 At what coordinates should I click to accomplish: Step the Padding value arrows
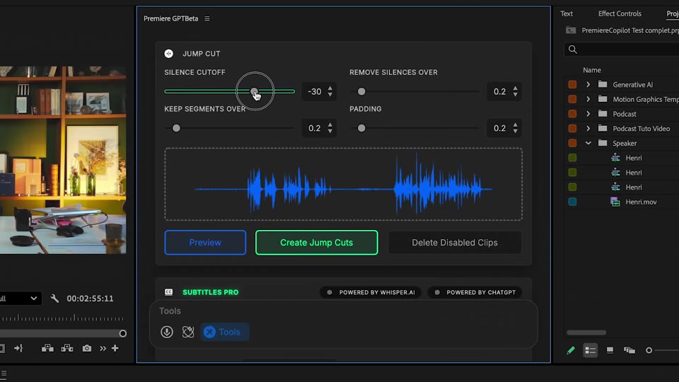tap(516, 128)
